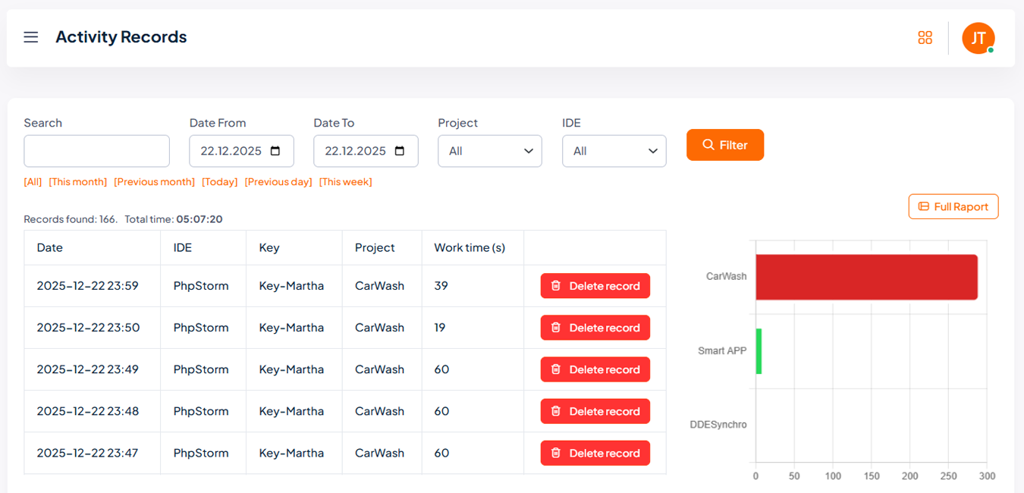Image resolution: width=1024 pixels, height=493 pixels.
Task: Expand the Project dropdown
Action: (490, 151)
